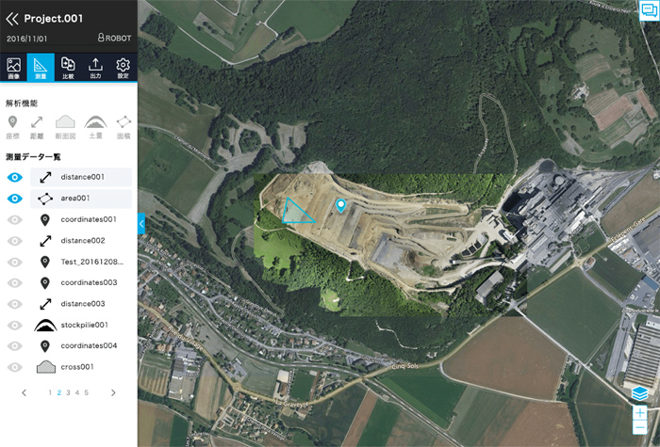Jump to page 3 of measurement list
660x447 pixels.
click(x=68, y=392)
